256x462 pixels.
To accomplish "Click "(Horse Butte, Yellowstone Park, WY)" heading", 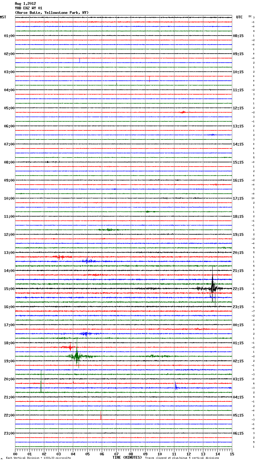I will (x=52, y=13).
